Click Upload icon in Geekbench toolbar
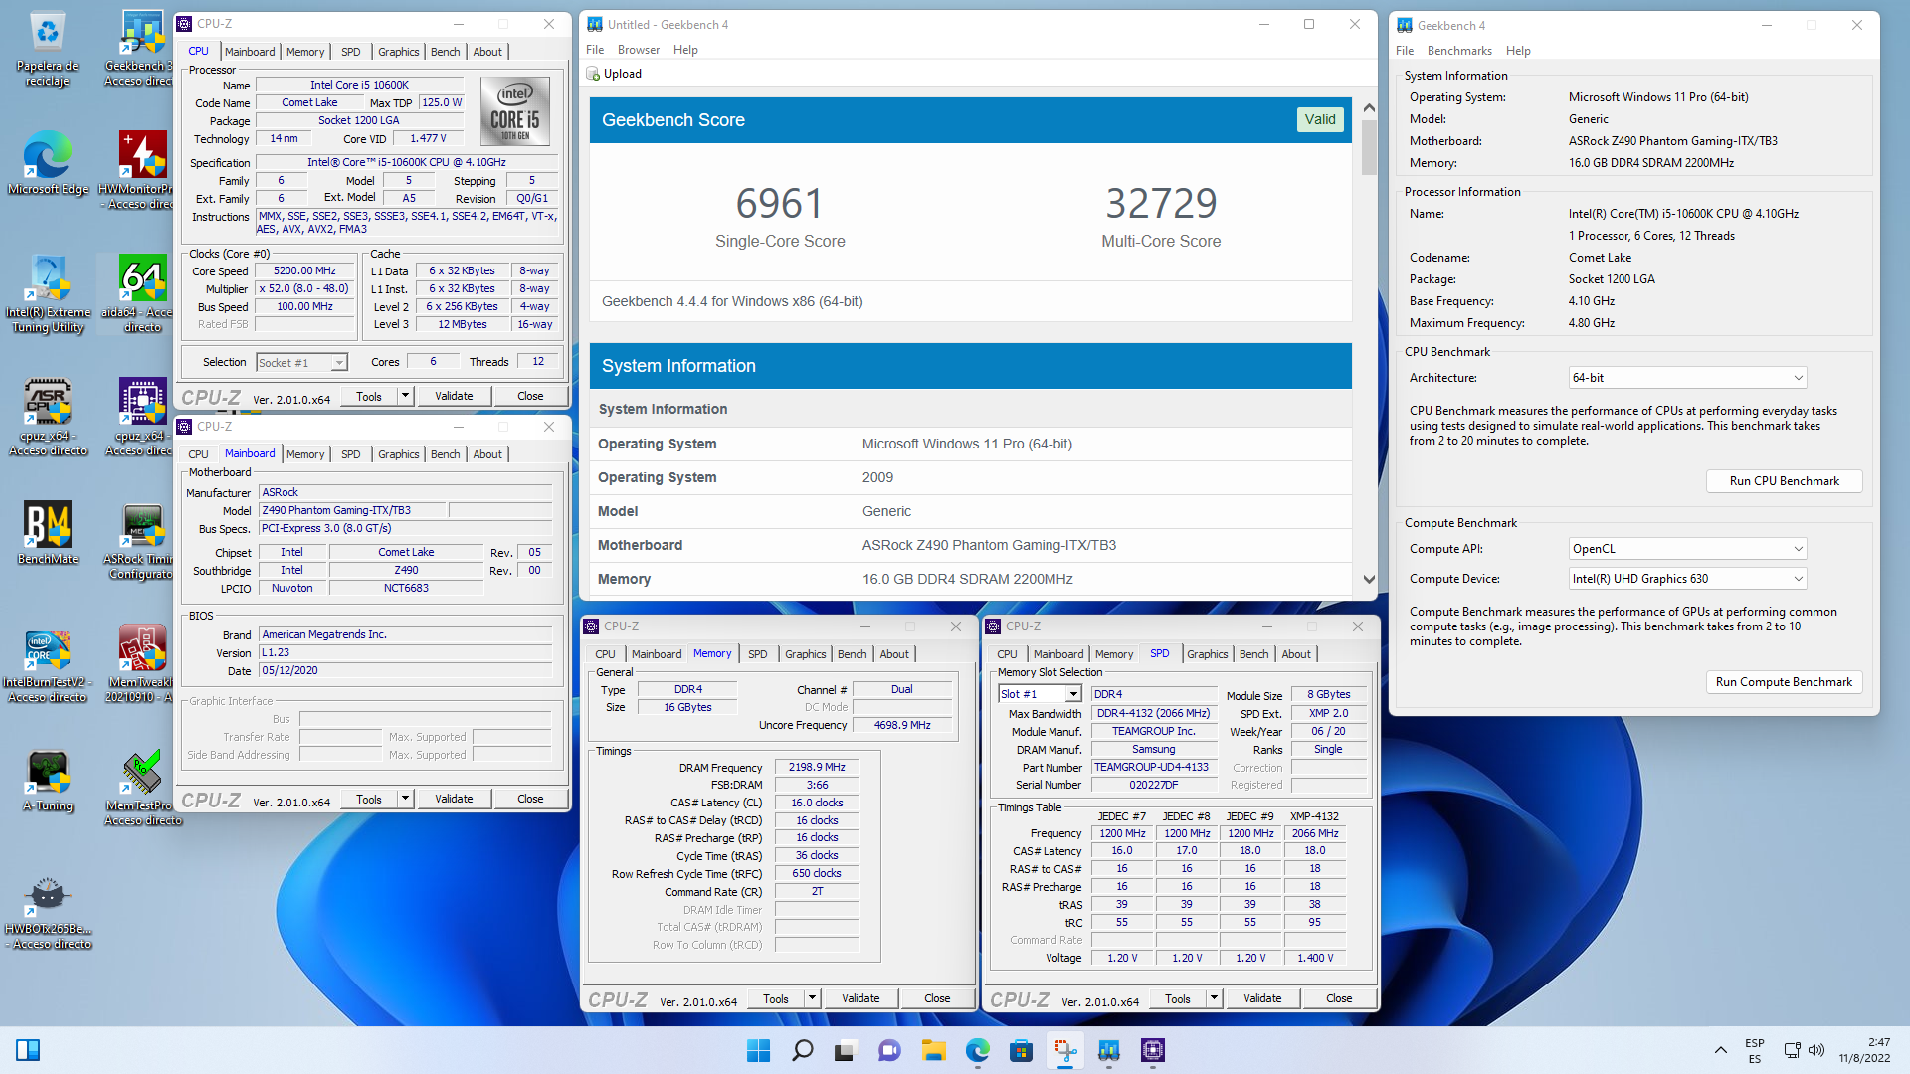 pyautogui.click(x=593, y=74)
